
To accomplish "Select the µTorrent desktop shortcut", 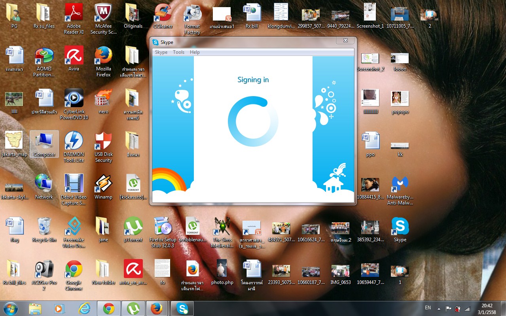I will point(133,230).
